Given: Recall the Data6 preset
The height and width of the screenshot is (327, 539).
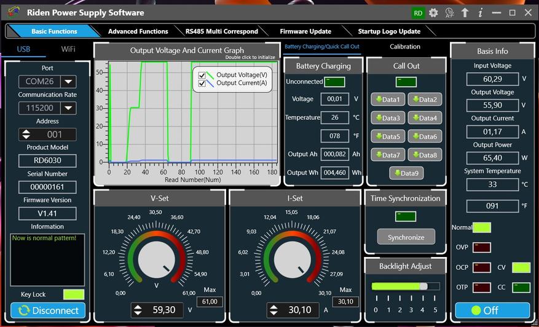Looking at the screenshot, I should pyautogui.click(x=425, y=136).
